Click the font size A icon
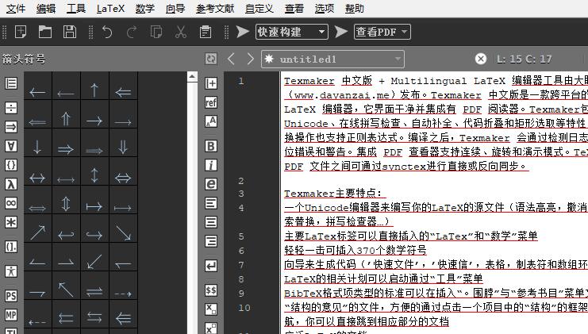 (211, 121)
